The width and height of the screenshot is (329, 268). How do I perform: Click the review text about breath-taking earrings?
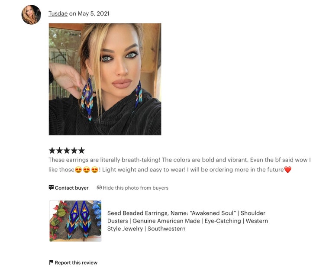[x=180, y=165]
